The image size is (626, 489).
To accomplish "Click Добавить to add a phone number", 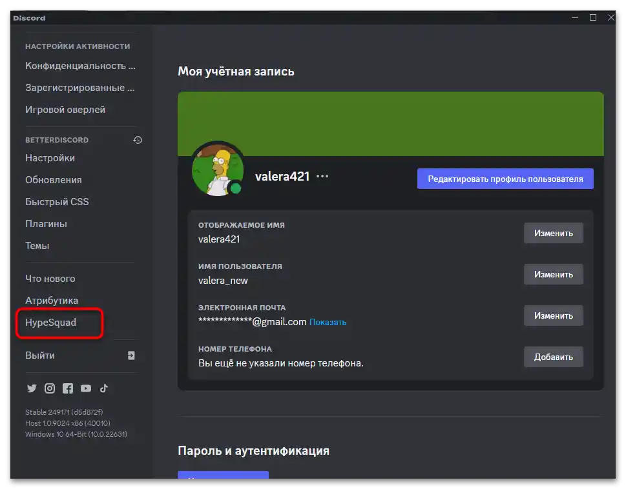I will (x=553, y=357).
